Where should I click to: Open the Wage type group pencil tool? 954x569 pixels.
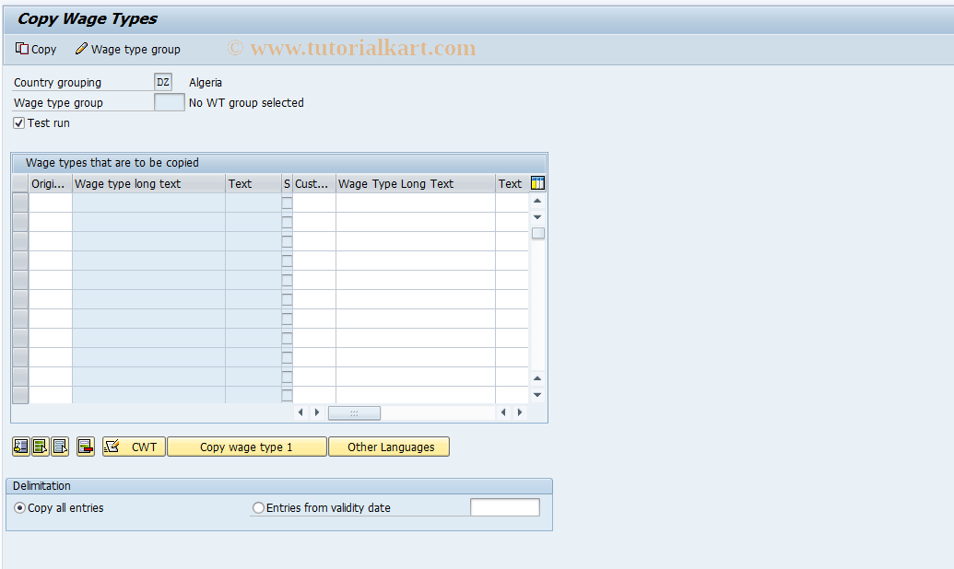click(x=128, y=49)
